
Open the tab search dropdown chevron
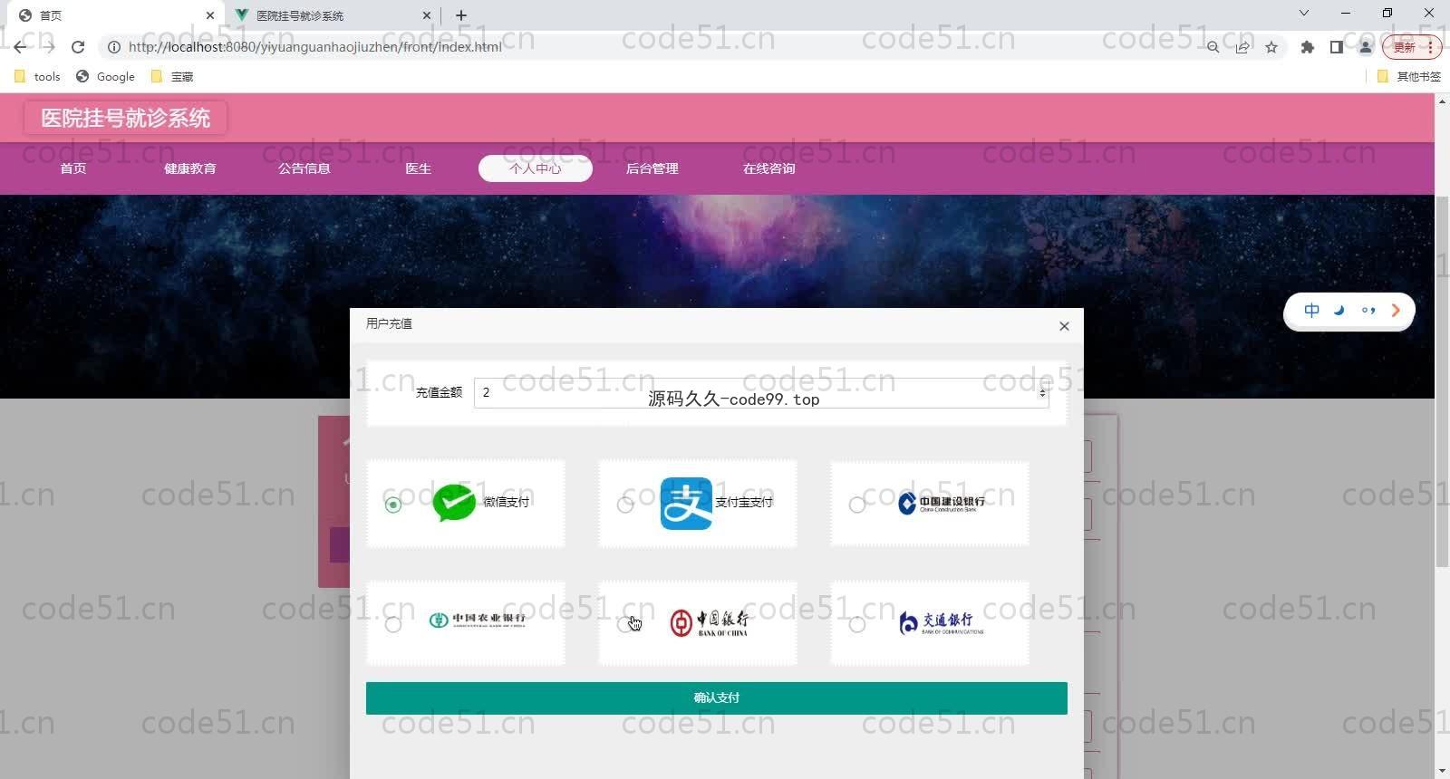1303,13
